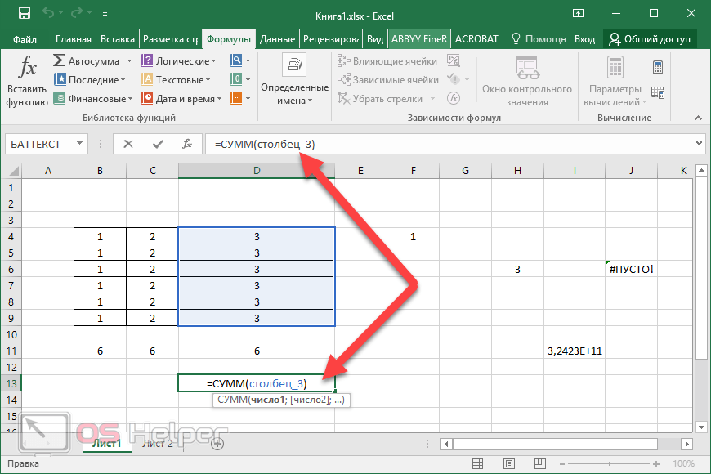The width and height of the screenshot is (711, 474).
Task: Cancel formula entry with the X icon
Action: pyautogui.click(x=127, y=144)
